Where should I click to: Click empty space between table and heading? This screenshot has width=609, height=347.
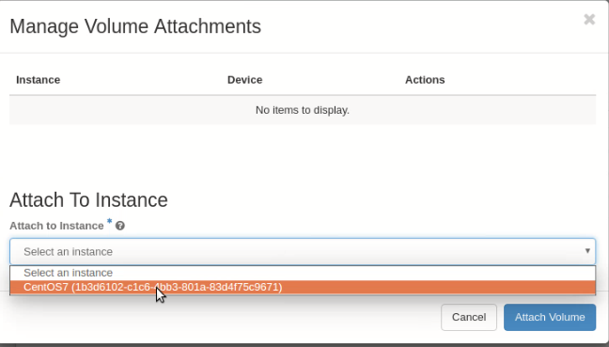[x=303, y=155]
